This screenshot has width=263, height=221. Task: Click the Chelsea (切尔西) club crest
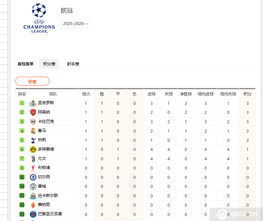pos(33,177)
